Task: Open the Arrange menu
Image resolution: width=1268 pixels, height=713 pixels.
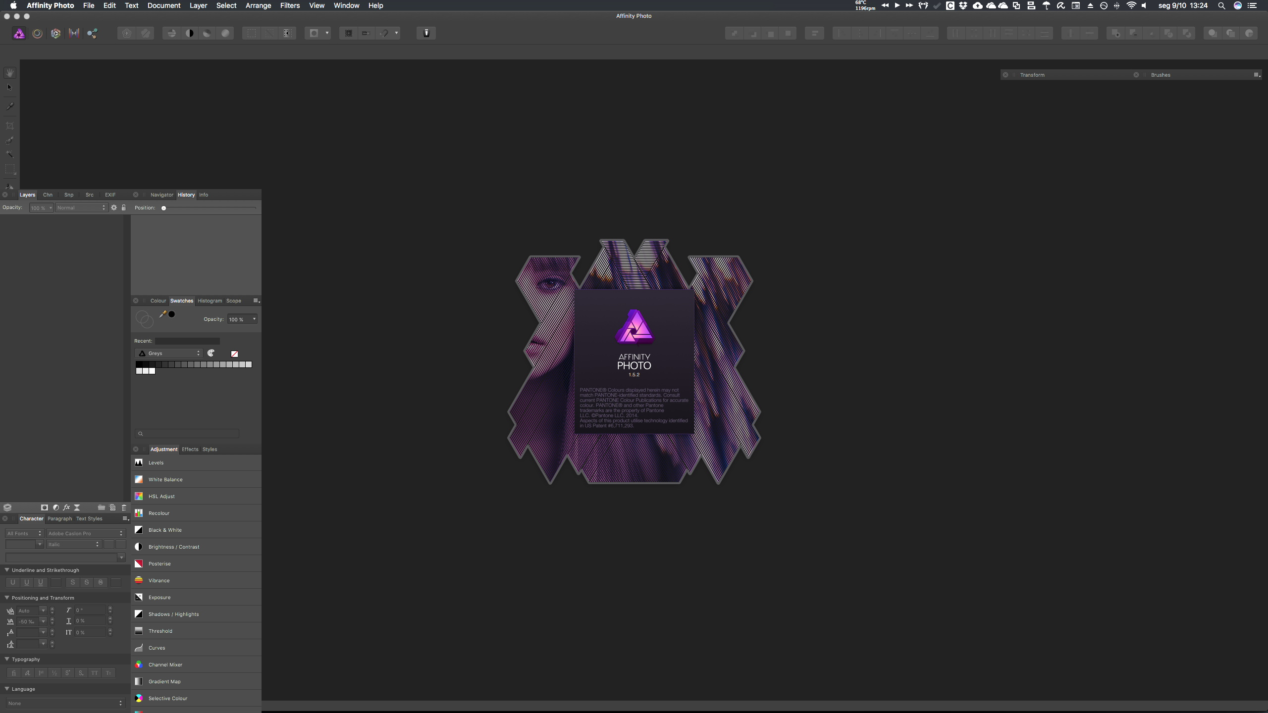Action: [258, 5]
